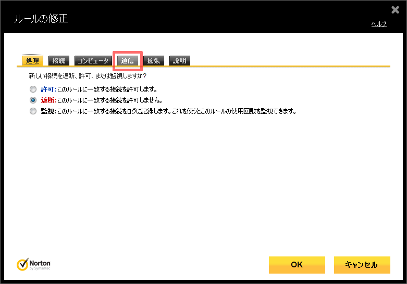Click the ルールの修正 dialog title
The height and width of the screenshot is (284, 407).
pos(36,19)
